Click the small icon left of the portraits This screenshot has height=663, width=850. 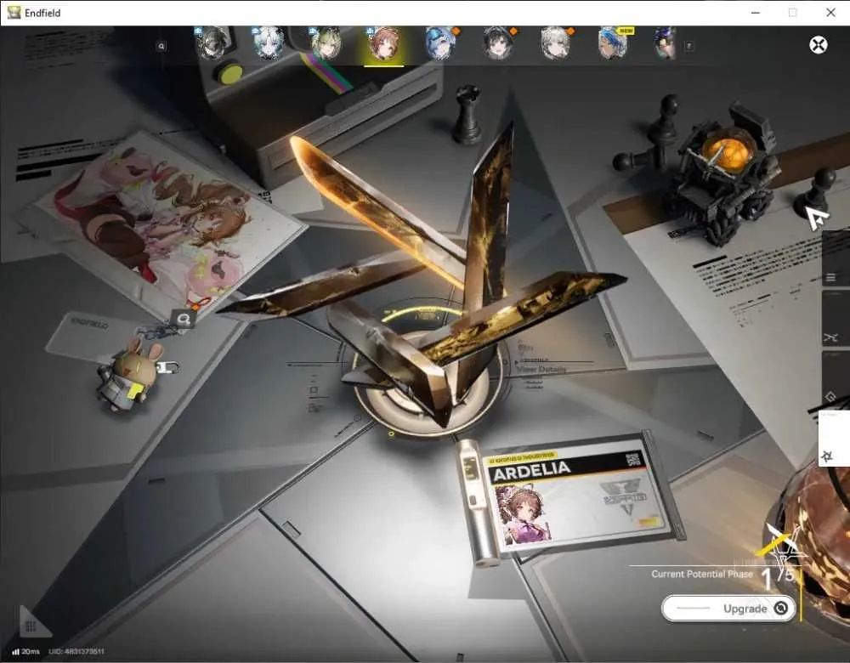click(161, 47)
